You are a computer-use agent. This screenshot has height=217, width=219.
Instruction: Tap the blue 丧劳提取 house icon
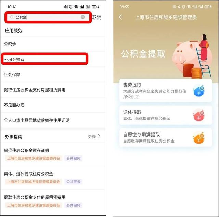(199, 90)
